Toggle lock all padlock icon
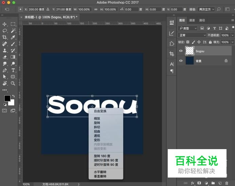 tap(210, 42)
